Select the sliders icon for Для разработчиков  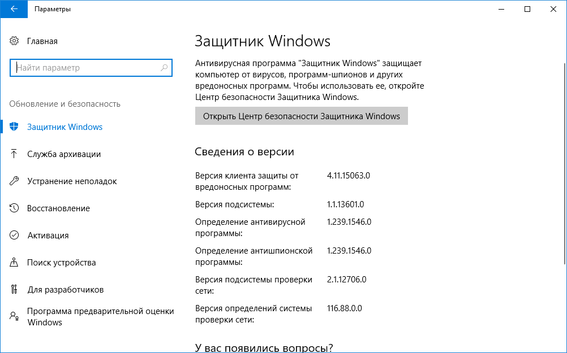pos(14,289)
